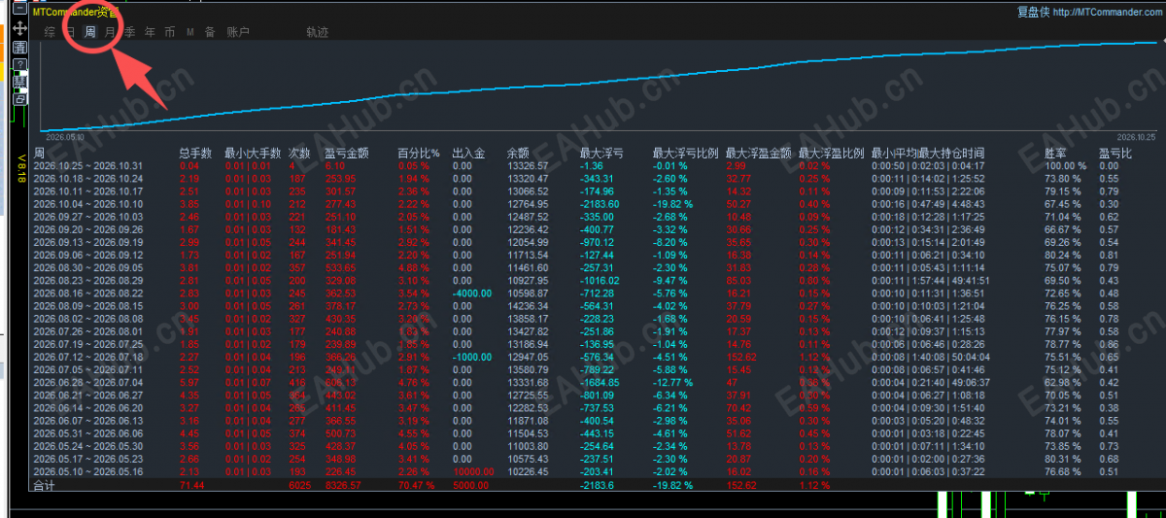Click the 最大浮亏 column header
Screen dimensions: 1166x518
[601, 154]
